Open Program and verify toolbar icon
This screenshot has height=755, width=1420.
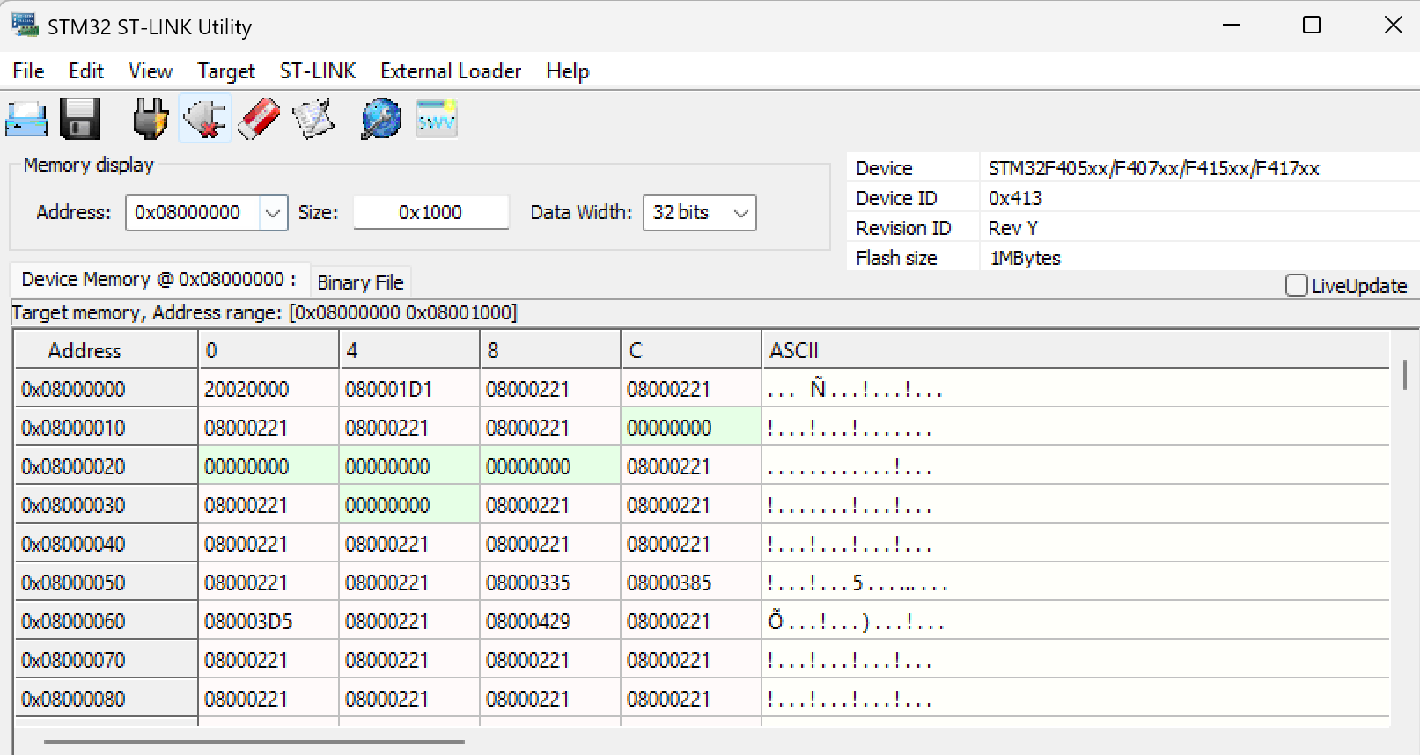313,119
